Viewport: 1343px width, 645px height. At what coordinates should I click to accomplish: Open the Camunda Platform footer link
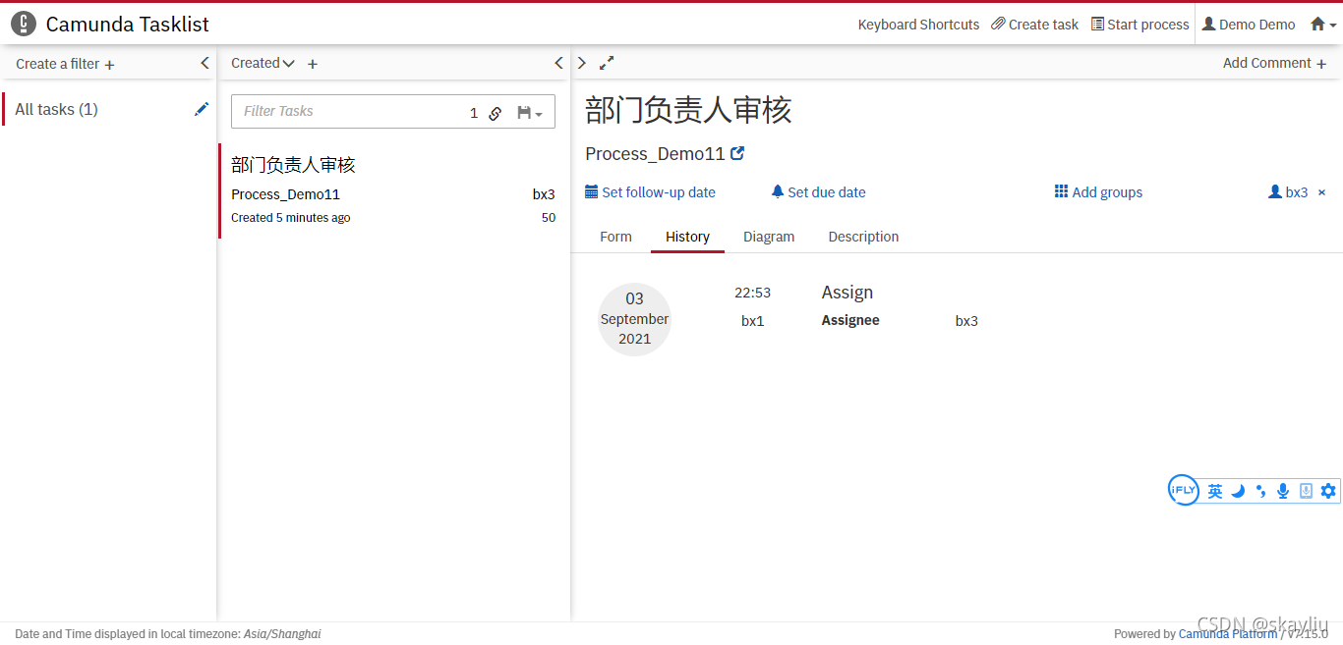(x=1228, y=633)
